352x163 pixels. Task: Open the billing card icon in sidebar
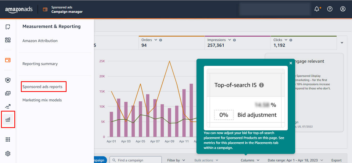pyautogui.click(x=8, y=60)
